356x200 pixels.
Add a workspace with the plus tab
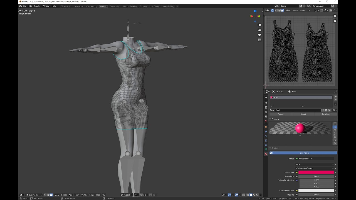click(177, 6)
